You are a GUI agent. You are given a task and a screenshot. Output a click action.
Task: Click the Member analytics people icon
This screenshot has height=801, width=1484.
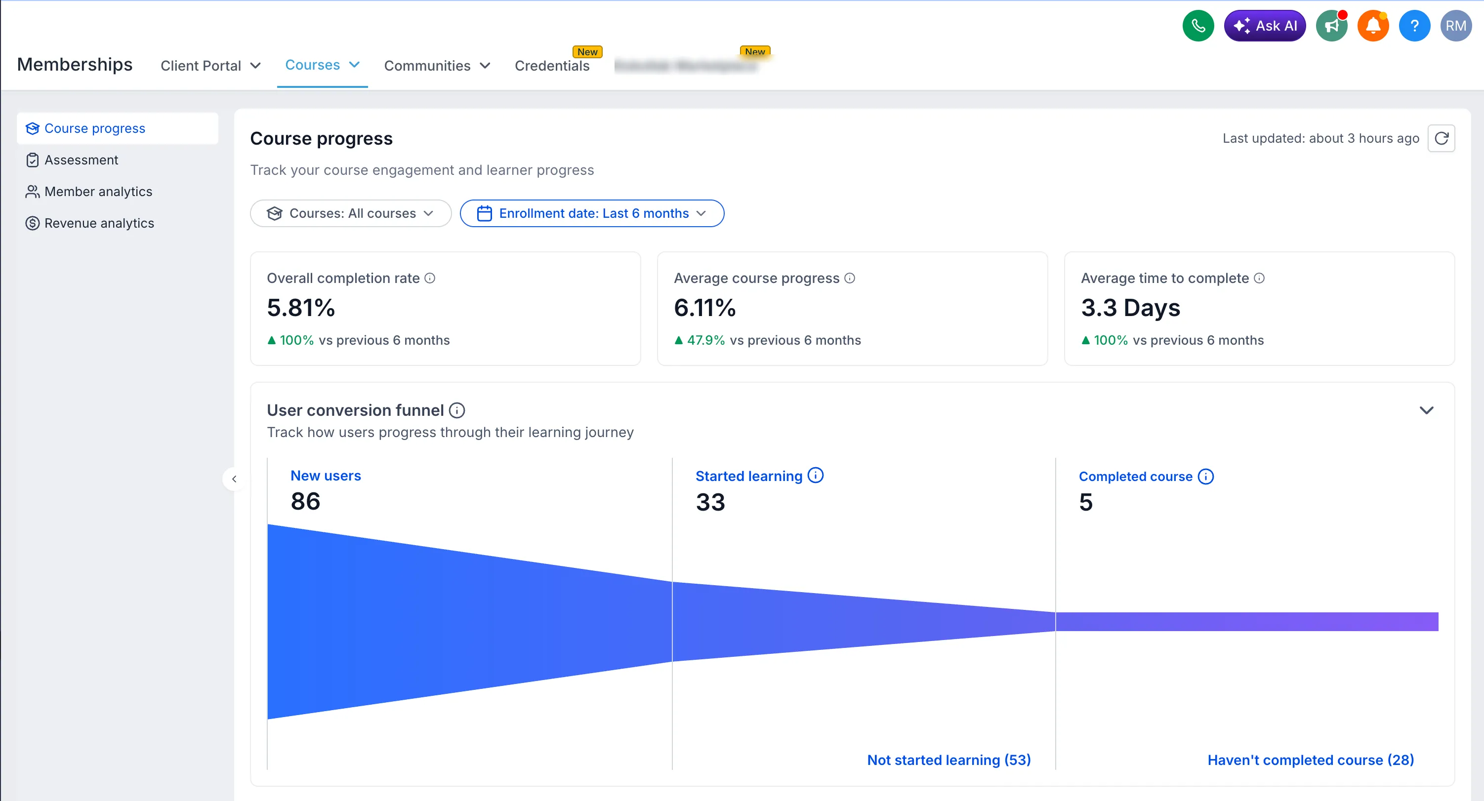pyautogui.click(x=32, y=192)
